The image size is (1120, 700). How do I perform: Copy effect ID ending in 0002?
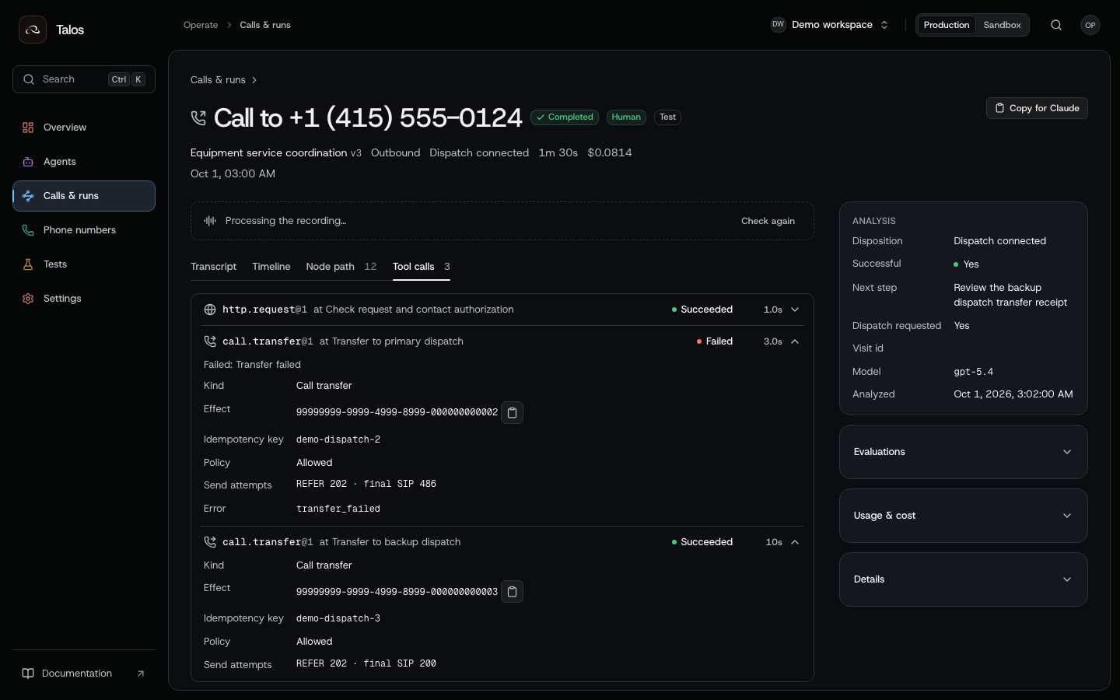(512, 412)
